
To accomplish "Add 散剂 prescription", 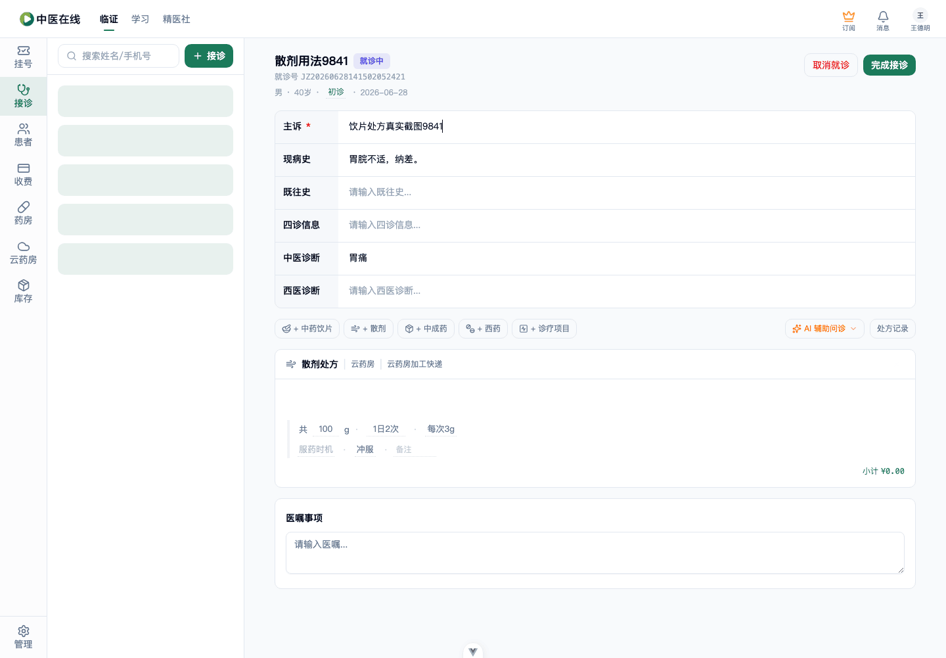I will pyautogui.click(x=369, y=329).
